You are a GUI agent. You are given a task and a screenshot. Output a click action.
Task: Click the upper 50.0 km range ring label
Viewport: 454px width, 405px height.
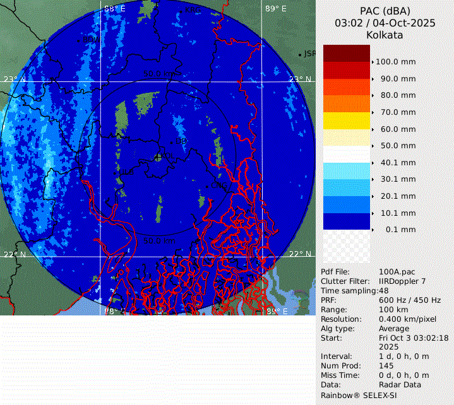pos(161,74)
